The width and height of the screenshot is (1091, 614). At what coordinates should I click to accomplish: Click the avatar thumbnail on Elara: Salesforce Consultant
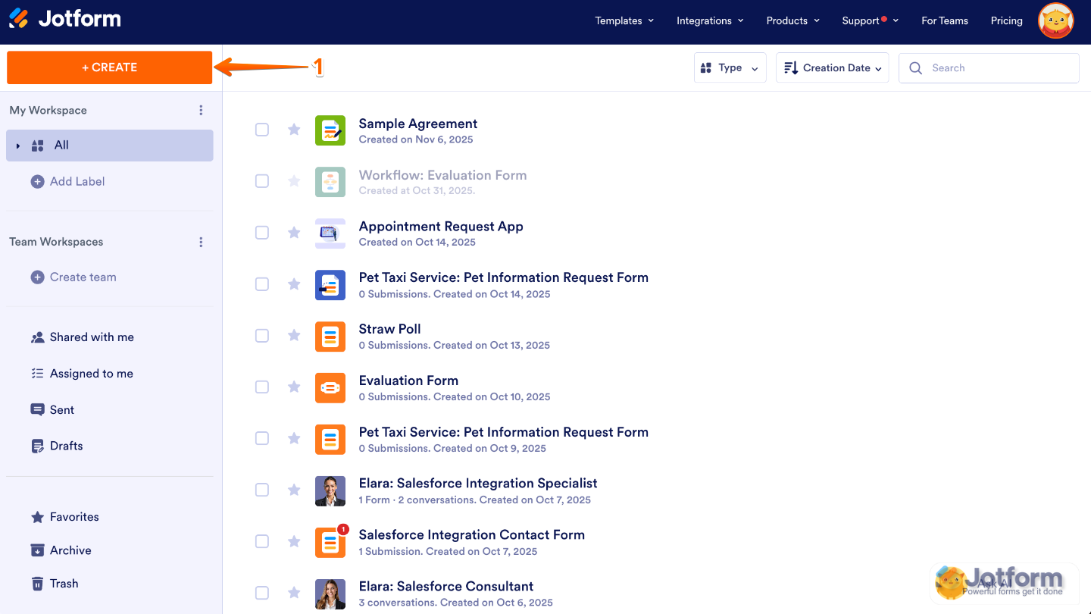330,594
